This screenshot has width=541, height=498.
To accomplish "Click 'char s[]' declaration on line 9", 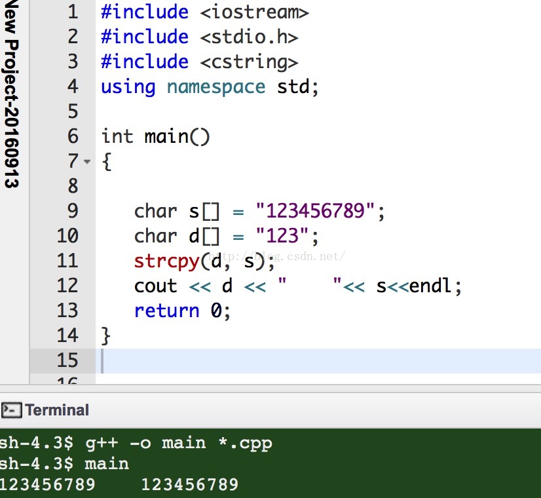I will (x=177, y=211).
